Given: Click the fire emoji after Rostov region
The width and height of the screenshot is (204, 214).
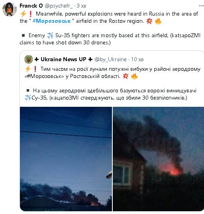Looking at the screenshot, I should pyautogui.click(x=158, y=21).
